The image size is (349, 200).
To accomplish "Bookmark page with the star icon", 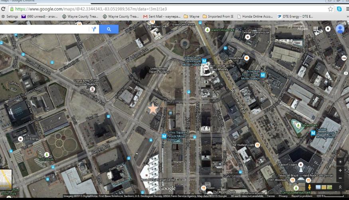I will coord(331,9).
